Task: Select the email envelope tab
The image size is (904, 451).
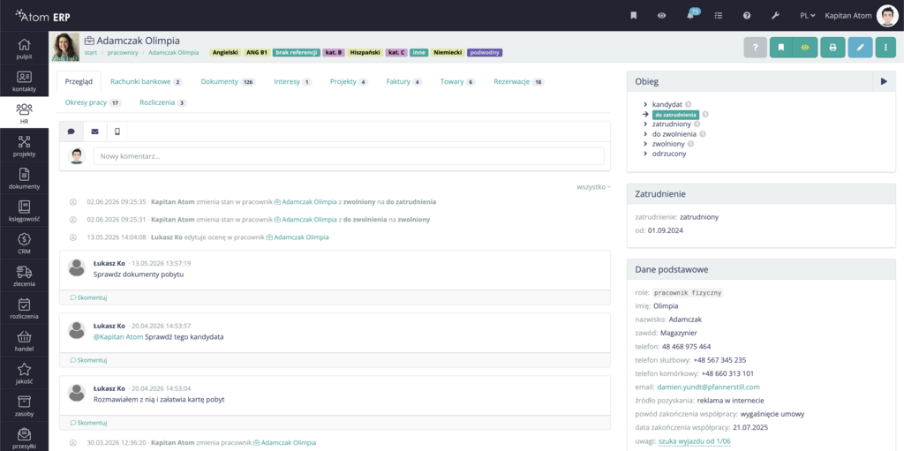Action: pos(94,132)
